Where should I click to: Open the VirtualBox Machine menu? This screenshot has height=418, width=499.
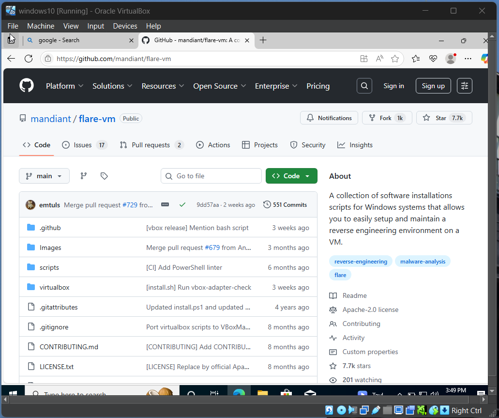(41, 26)
